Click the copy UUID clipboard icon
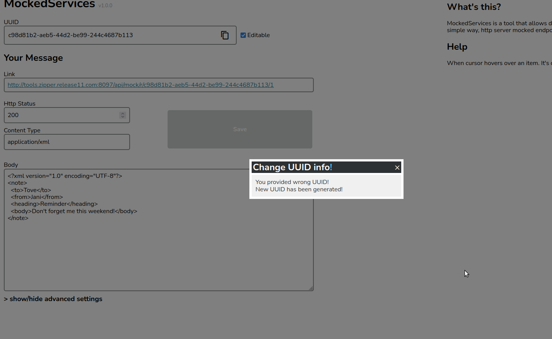Screen dimensions: 552x339 [225, 35]
